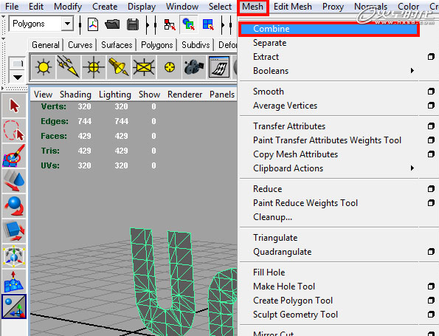Screen dimensions: 439x336
Task: Open the viewport Lighting menu
Action: point(115,95)
